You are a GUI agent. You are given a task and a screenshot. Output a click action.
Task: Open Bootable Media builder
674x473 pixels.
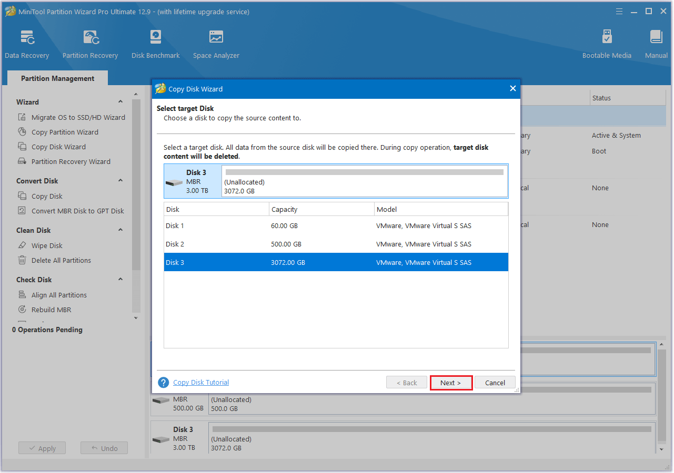tap(607, 44)
